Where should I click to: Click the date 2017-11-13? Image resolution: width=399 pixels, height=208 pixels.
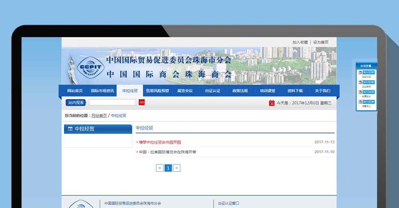coord(324,142)
